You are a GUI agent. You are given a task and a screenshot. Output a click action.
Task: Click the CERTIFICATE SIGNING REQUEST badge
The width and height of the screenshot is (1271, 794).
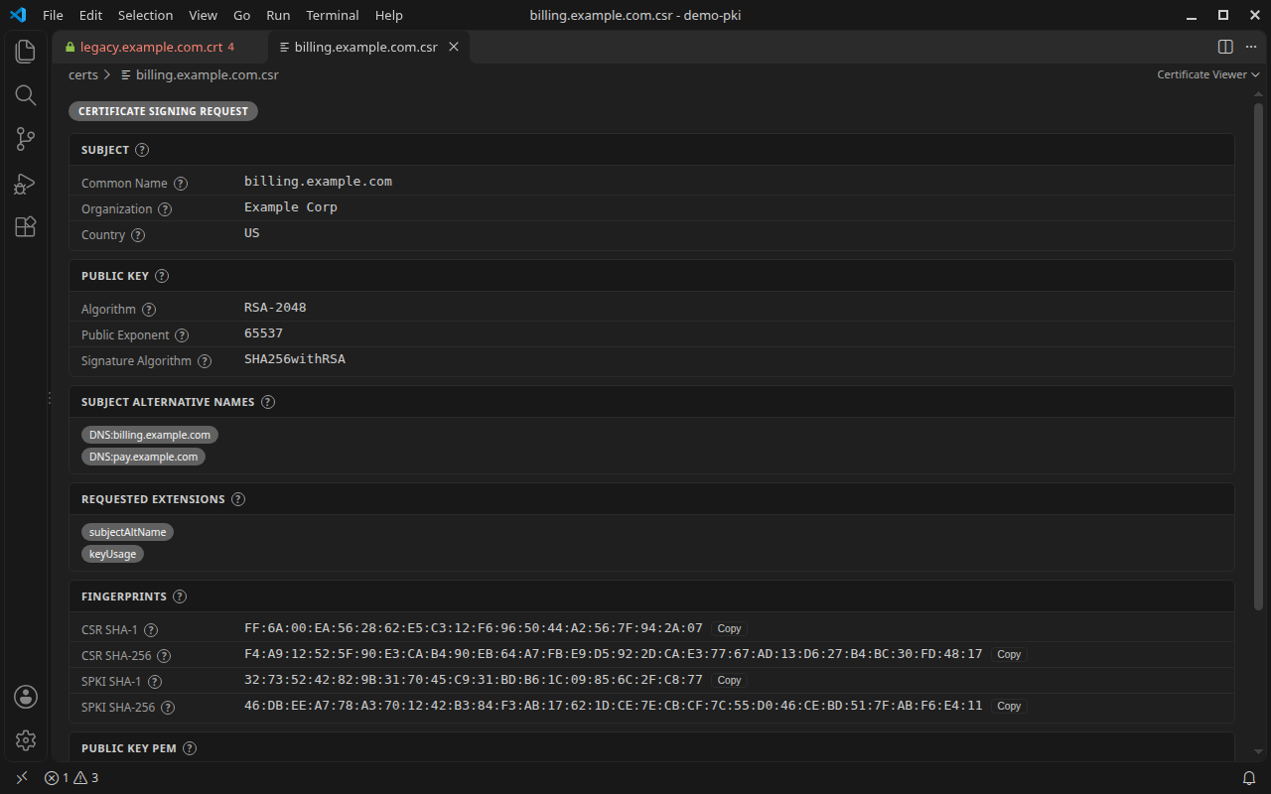163,111
